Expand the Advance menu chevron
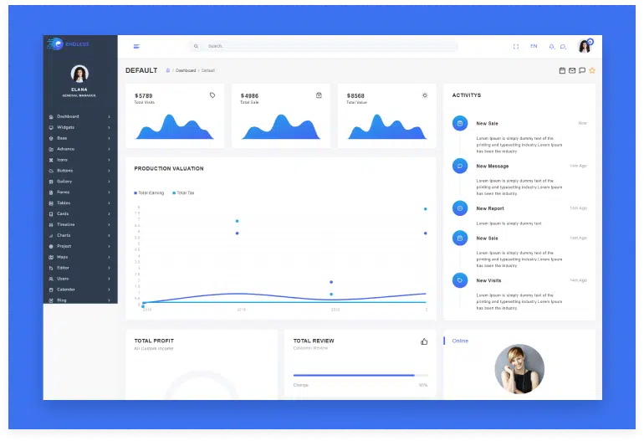Image resolution: width=644 pixels, height=441 pixels. point(109,149)
